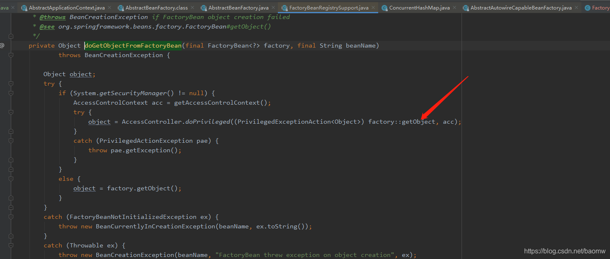Click the @ gutter marker beside doGetObjectFromFactoryBean
The image size is (610, 259).
coord(2,46)
